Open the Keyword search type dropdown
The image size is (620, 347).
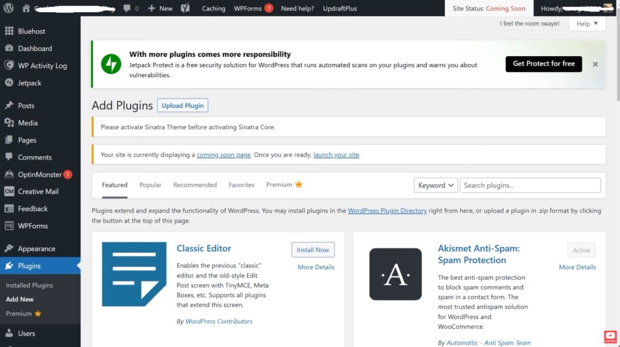[436, 185]
